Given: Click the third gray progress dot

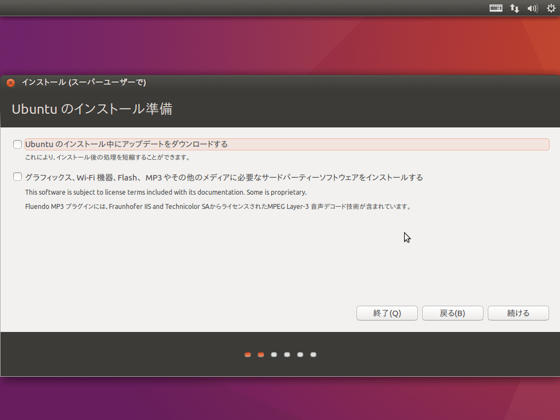Looking at the screenshot, I should (273, 354).
